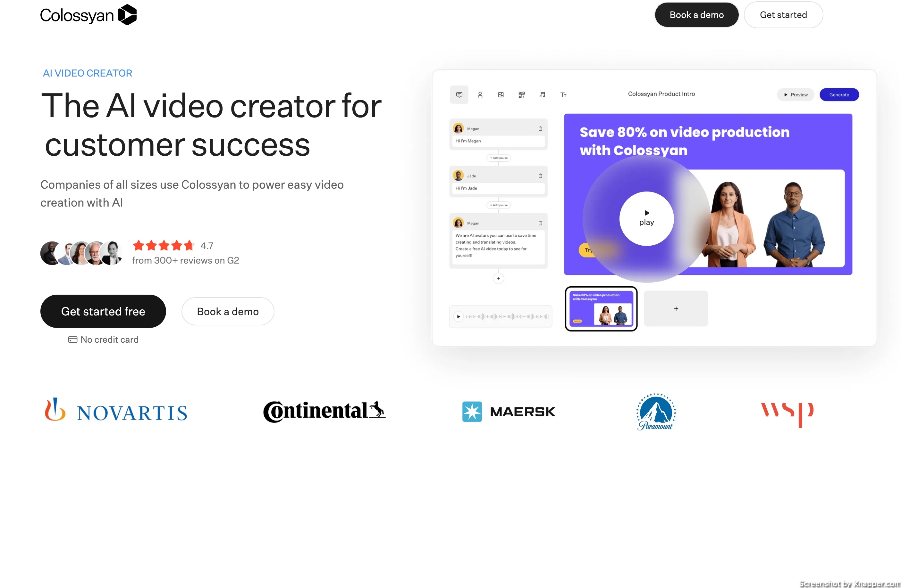
Task: Delete the third Megan script block with the trash icon
Action: (540, 223)
